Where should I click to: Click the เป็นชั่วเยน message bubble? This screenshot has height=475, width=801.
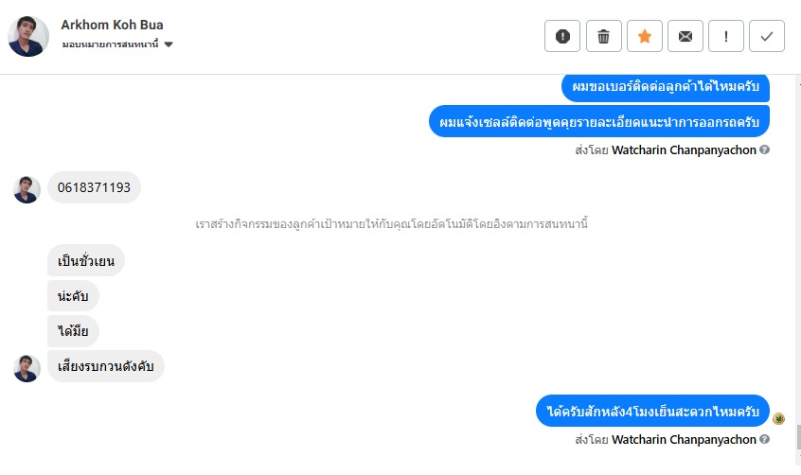[85, 260]
